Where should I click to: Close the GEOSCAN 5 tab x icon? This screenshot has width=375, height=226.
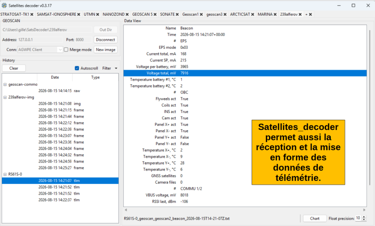pyautogui.click(x=155, y=14)
